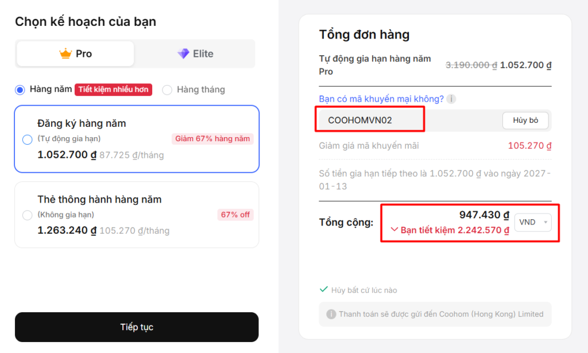The height and width of the screenshot is (353, 588).
Task: Click the Hủy bỏ promo cancel button
Action: click(525, 121)
